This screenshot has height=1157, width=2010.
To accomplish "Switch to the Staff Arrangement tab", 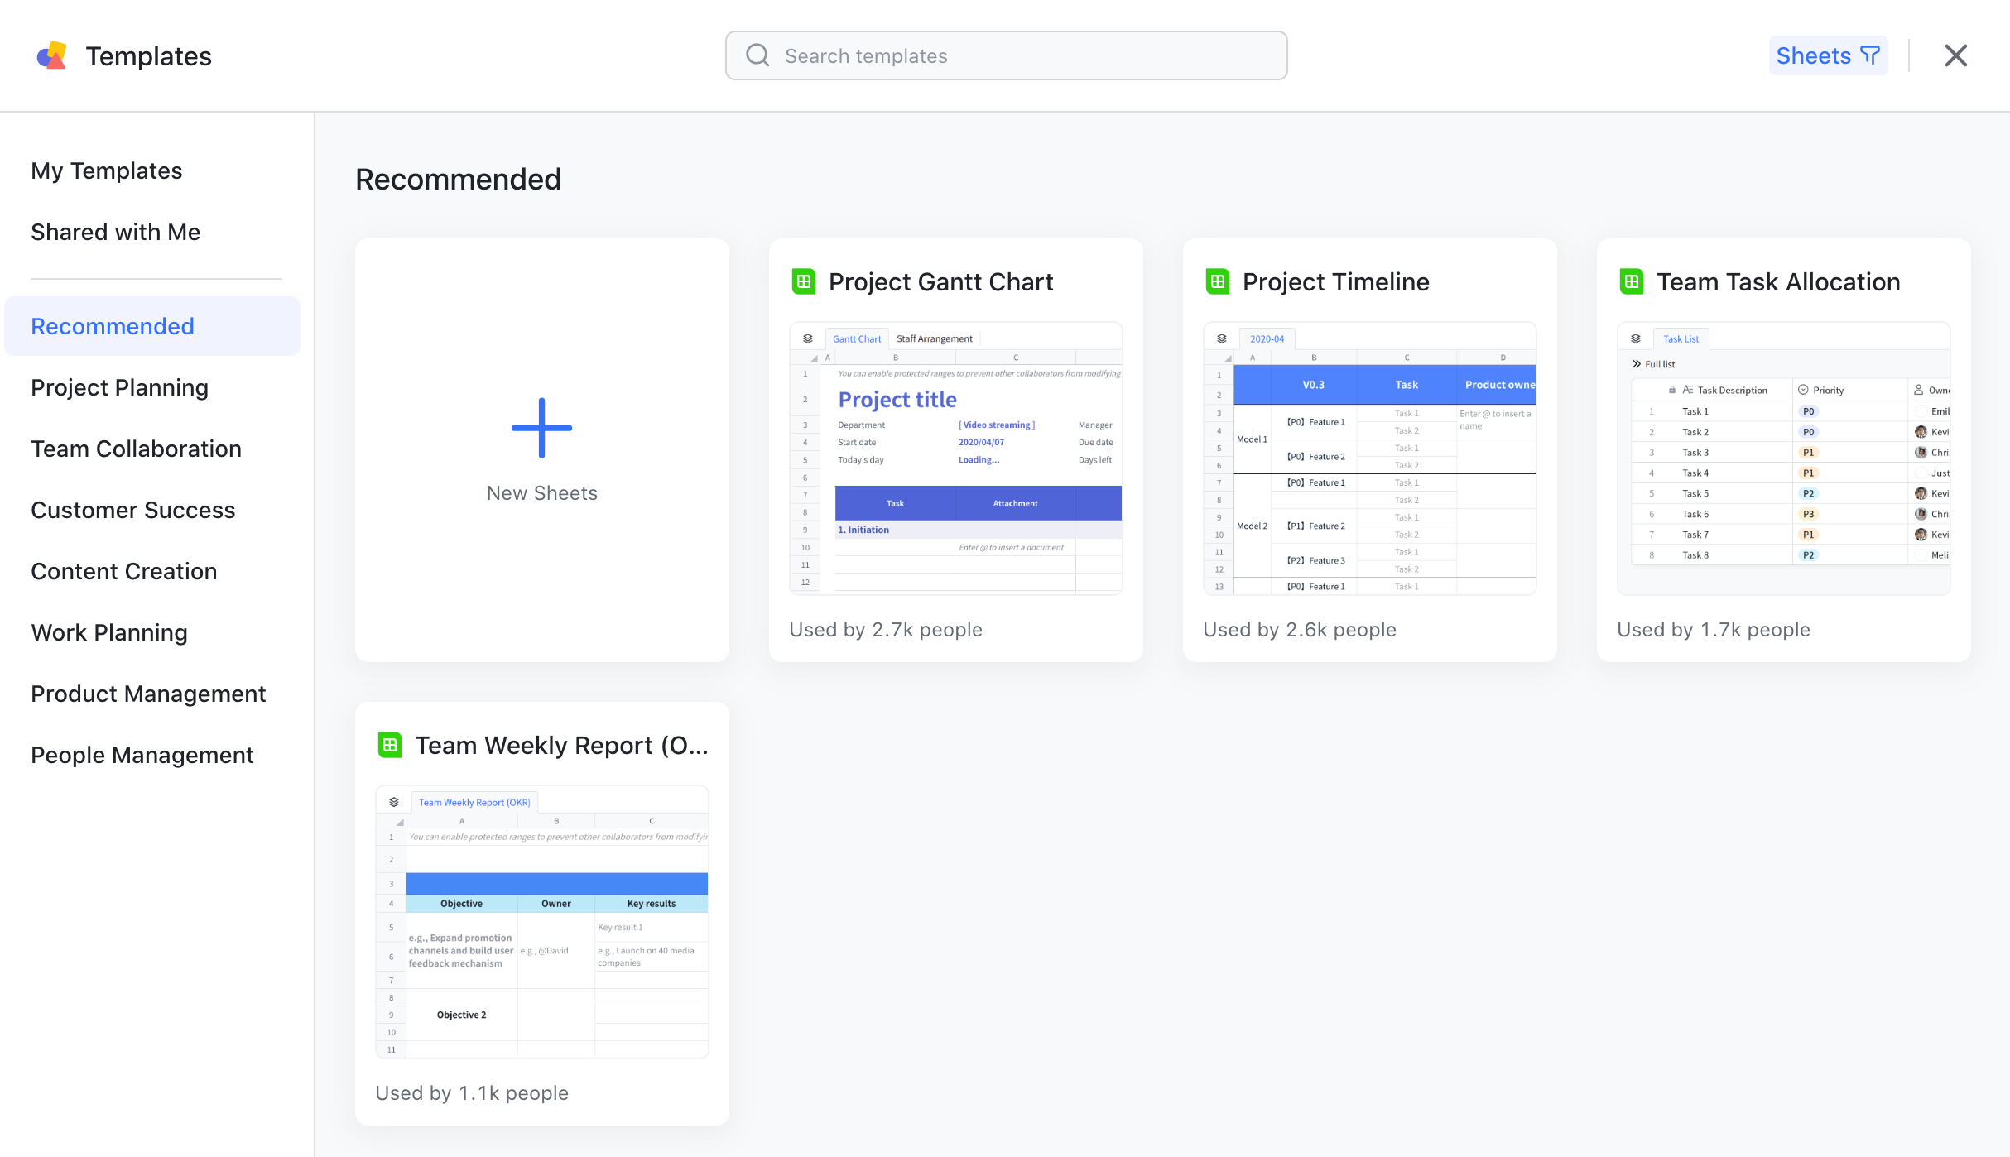I will click(934, 338).
